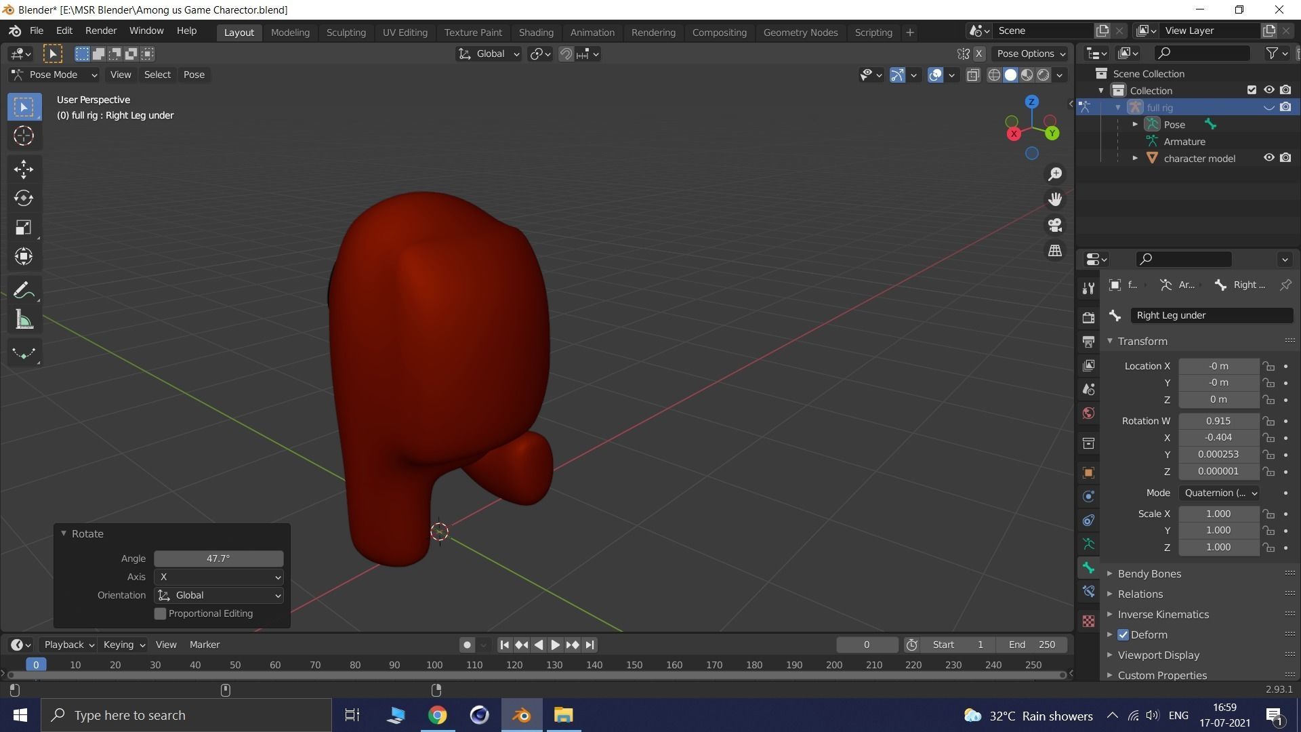Click the viewport zoom magnifier icon
The width and height of the screenshot is (1301, 732).
click(x=1055, y=174)
